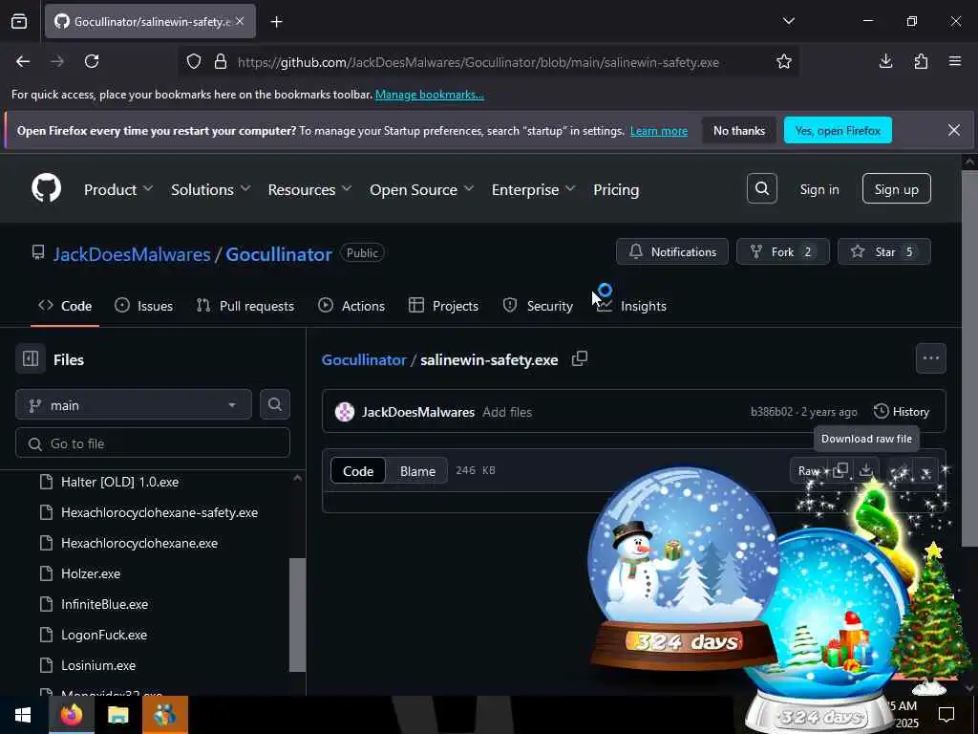The height and width of the screenshot is (734, 978).
Task: Click Yes, open Firefox button
Action: click(x=838, y=130)
